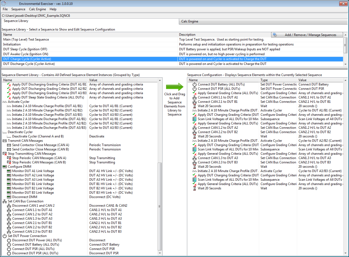
Task: Click Name column header in Sequence Library
Action: coord(90,34)
